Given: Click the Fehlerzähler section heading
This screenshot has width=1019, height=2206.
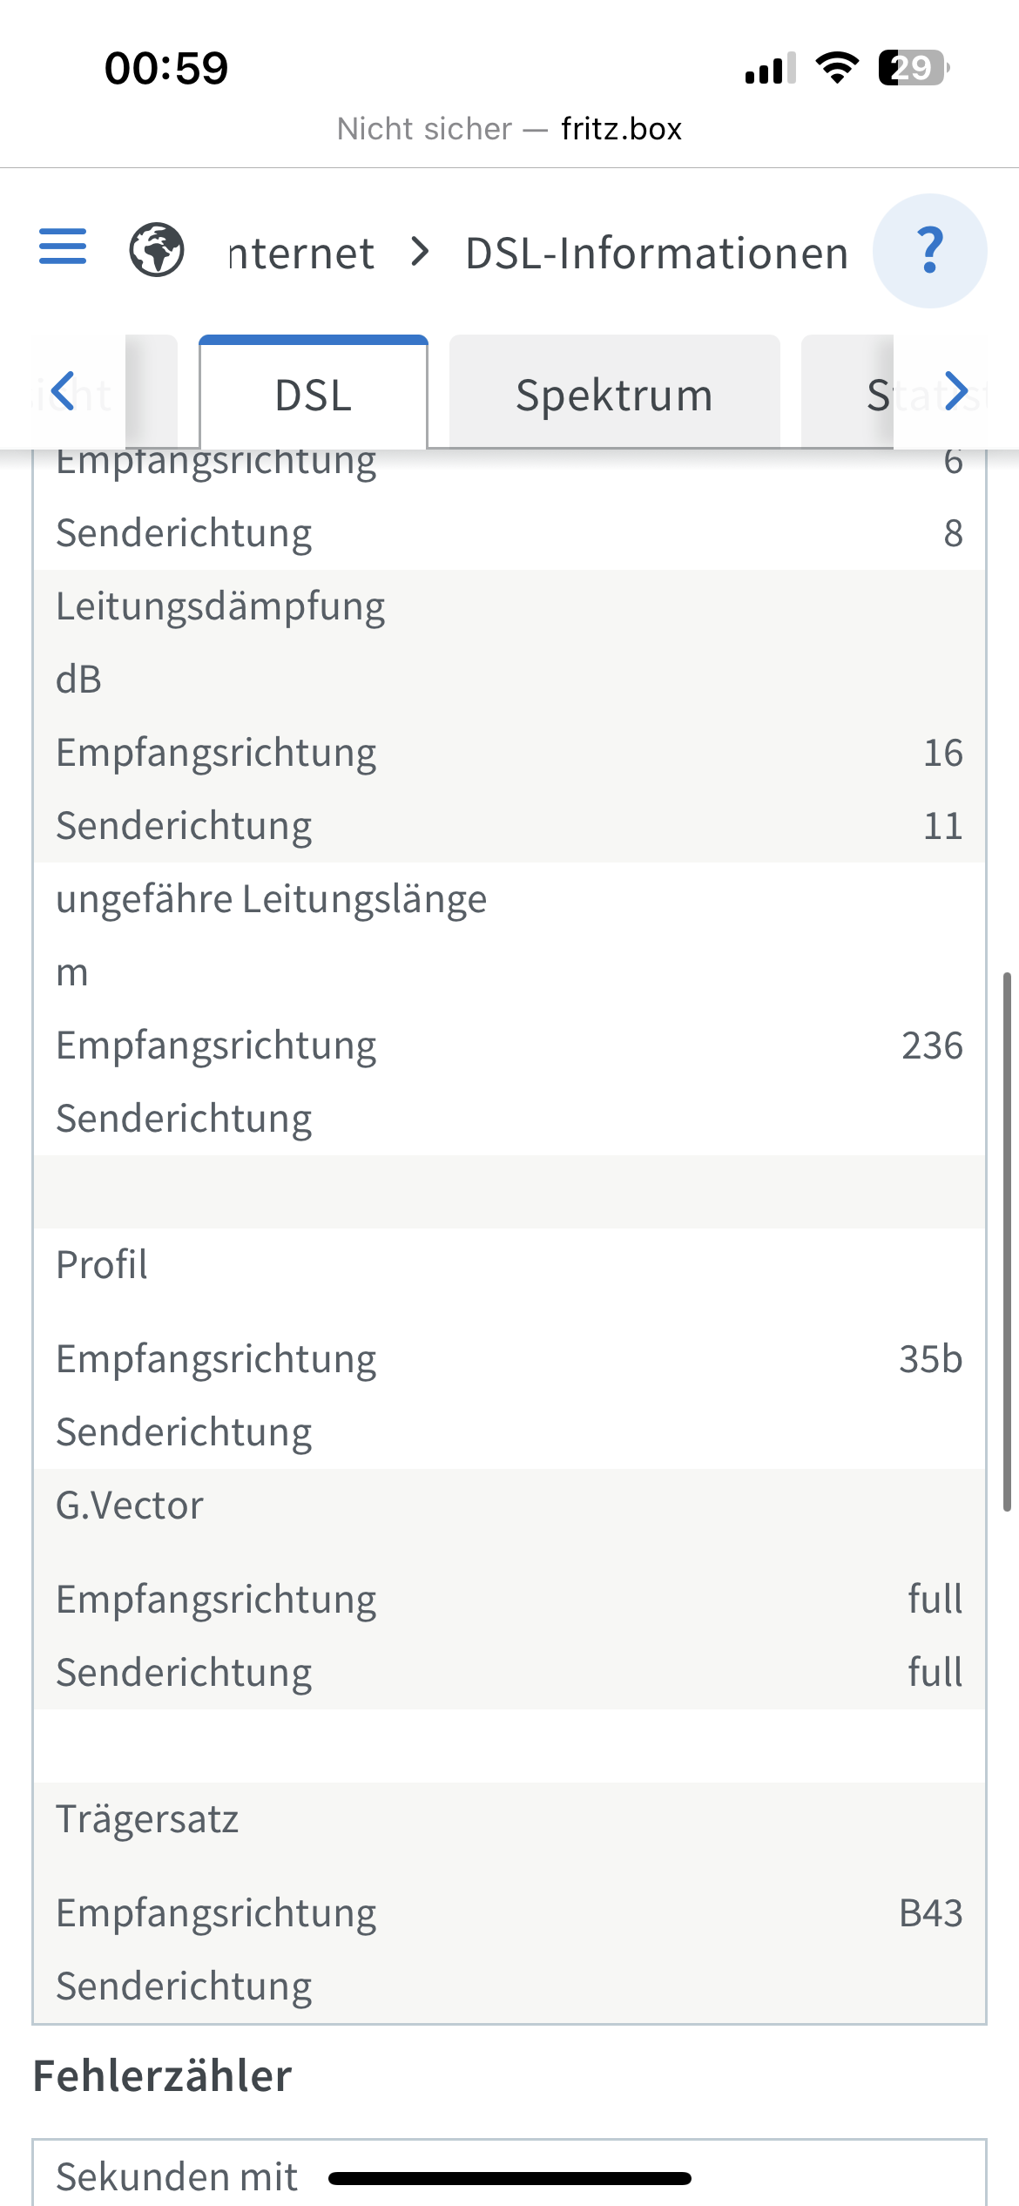Looking at the screenshot, I should 162,2075.
